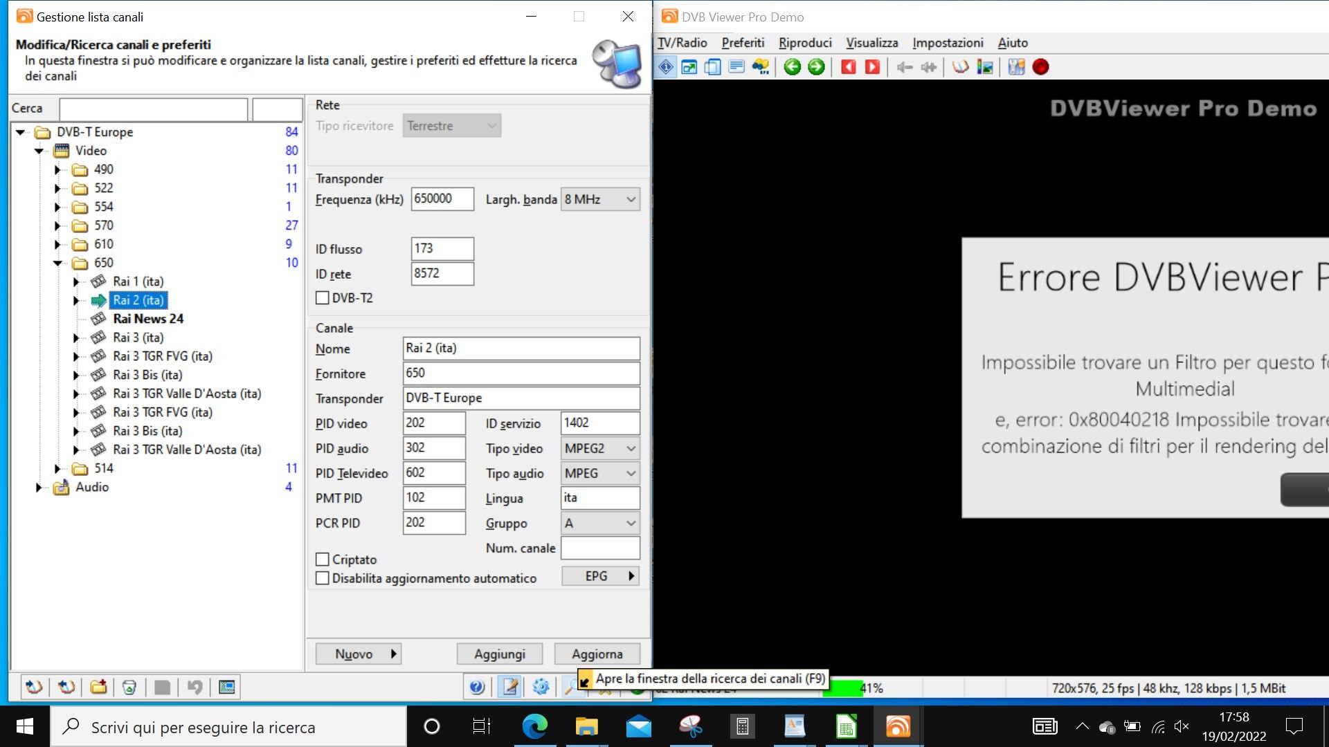Expand the 514 folder node
Screen dimensions: 1329x747
(x=58, y=468)
